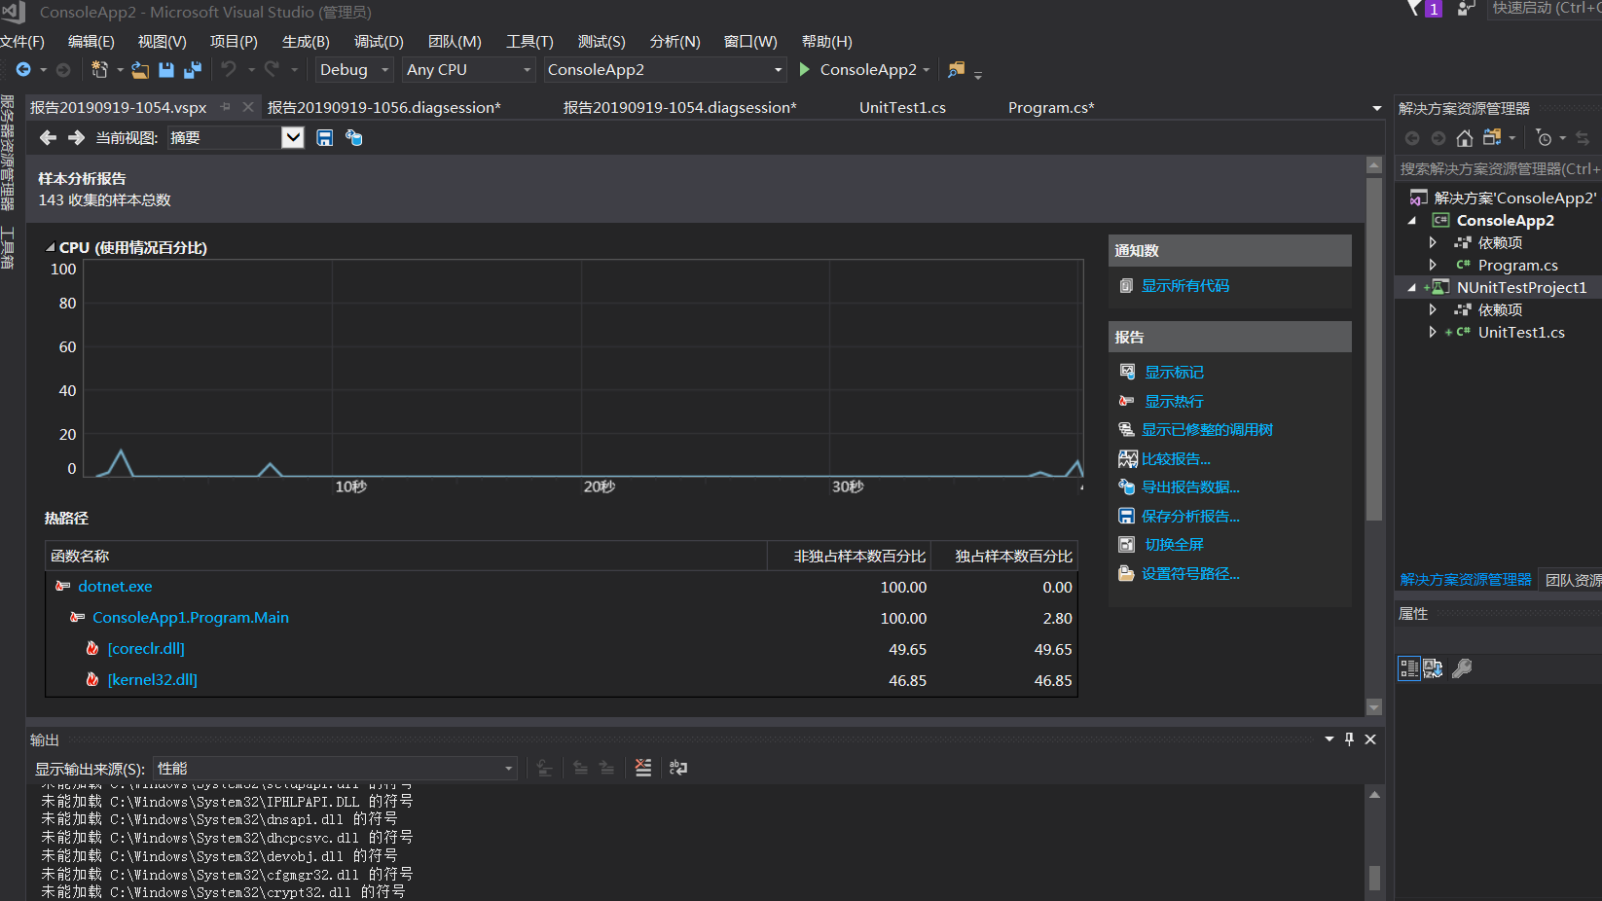Screen dimensions: 1602x901
Task: Click the 快速启动 quick launch box
Action: [x=1545, y=9]
